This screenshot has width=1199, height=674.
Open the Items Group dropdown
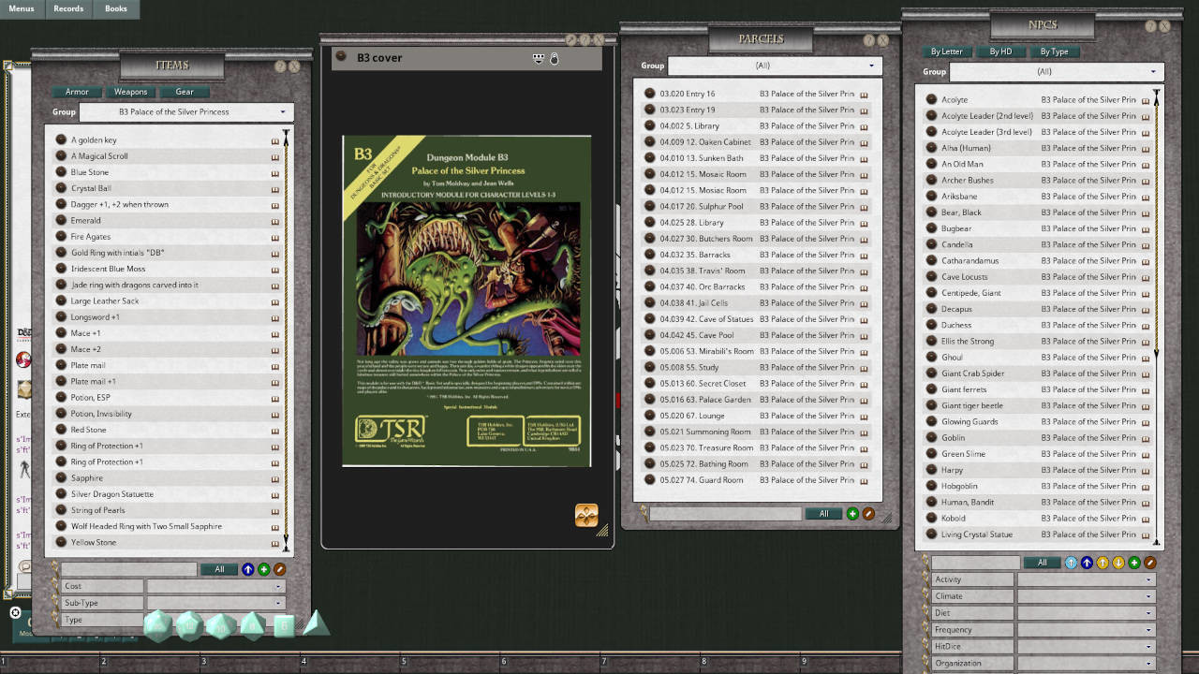click(x=186, y=112)
